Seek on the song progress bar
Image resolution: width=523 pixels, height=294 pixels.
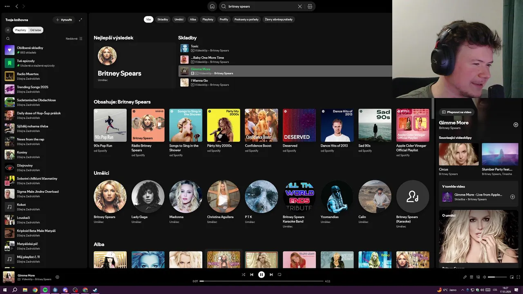point(261,281)
